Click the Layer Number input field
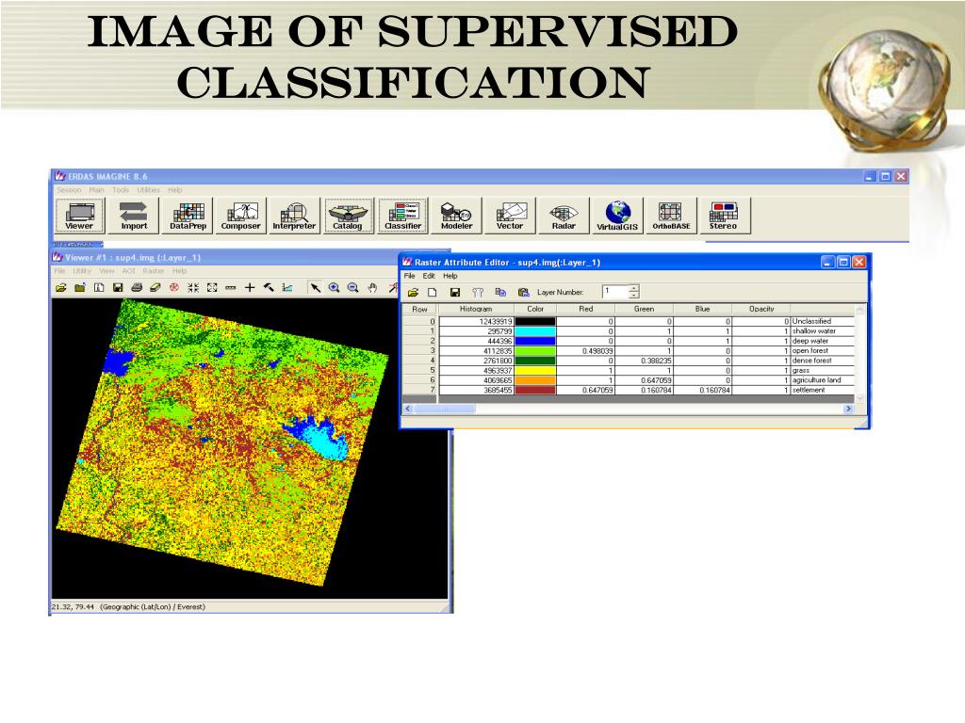The width and height of the screenshot is (965, 723). pyautogui.click(x=615, y=292)
